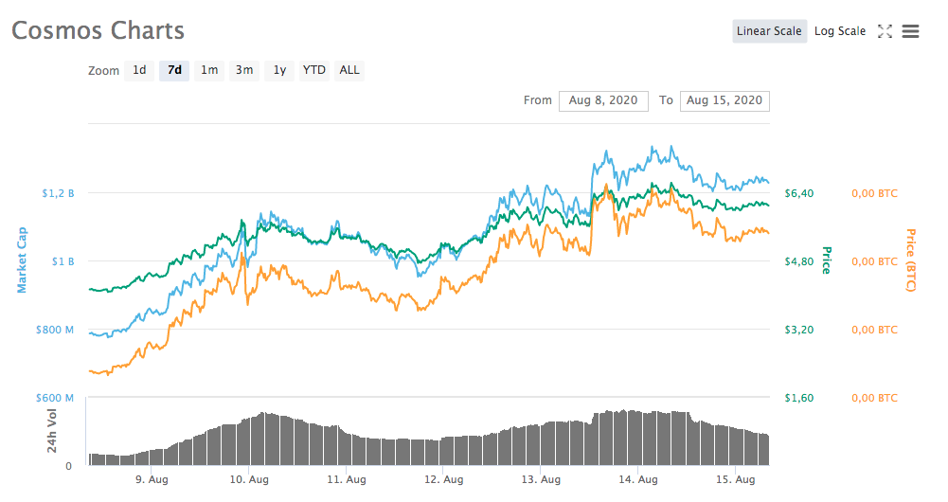Edit the From date field Aug 8, 2020

pos(603,101)
